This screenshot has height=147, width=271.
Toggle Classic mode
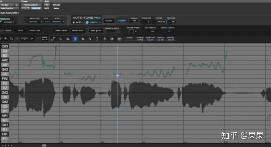click(109, 21)
